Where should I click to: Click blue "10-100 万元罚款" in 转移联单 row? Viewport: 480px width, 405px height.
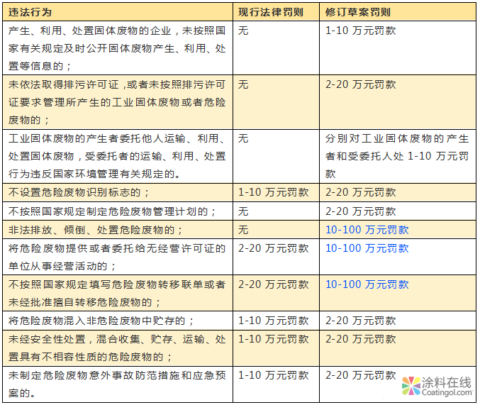pyautogui.click(x=367, y=284)
